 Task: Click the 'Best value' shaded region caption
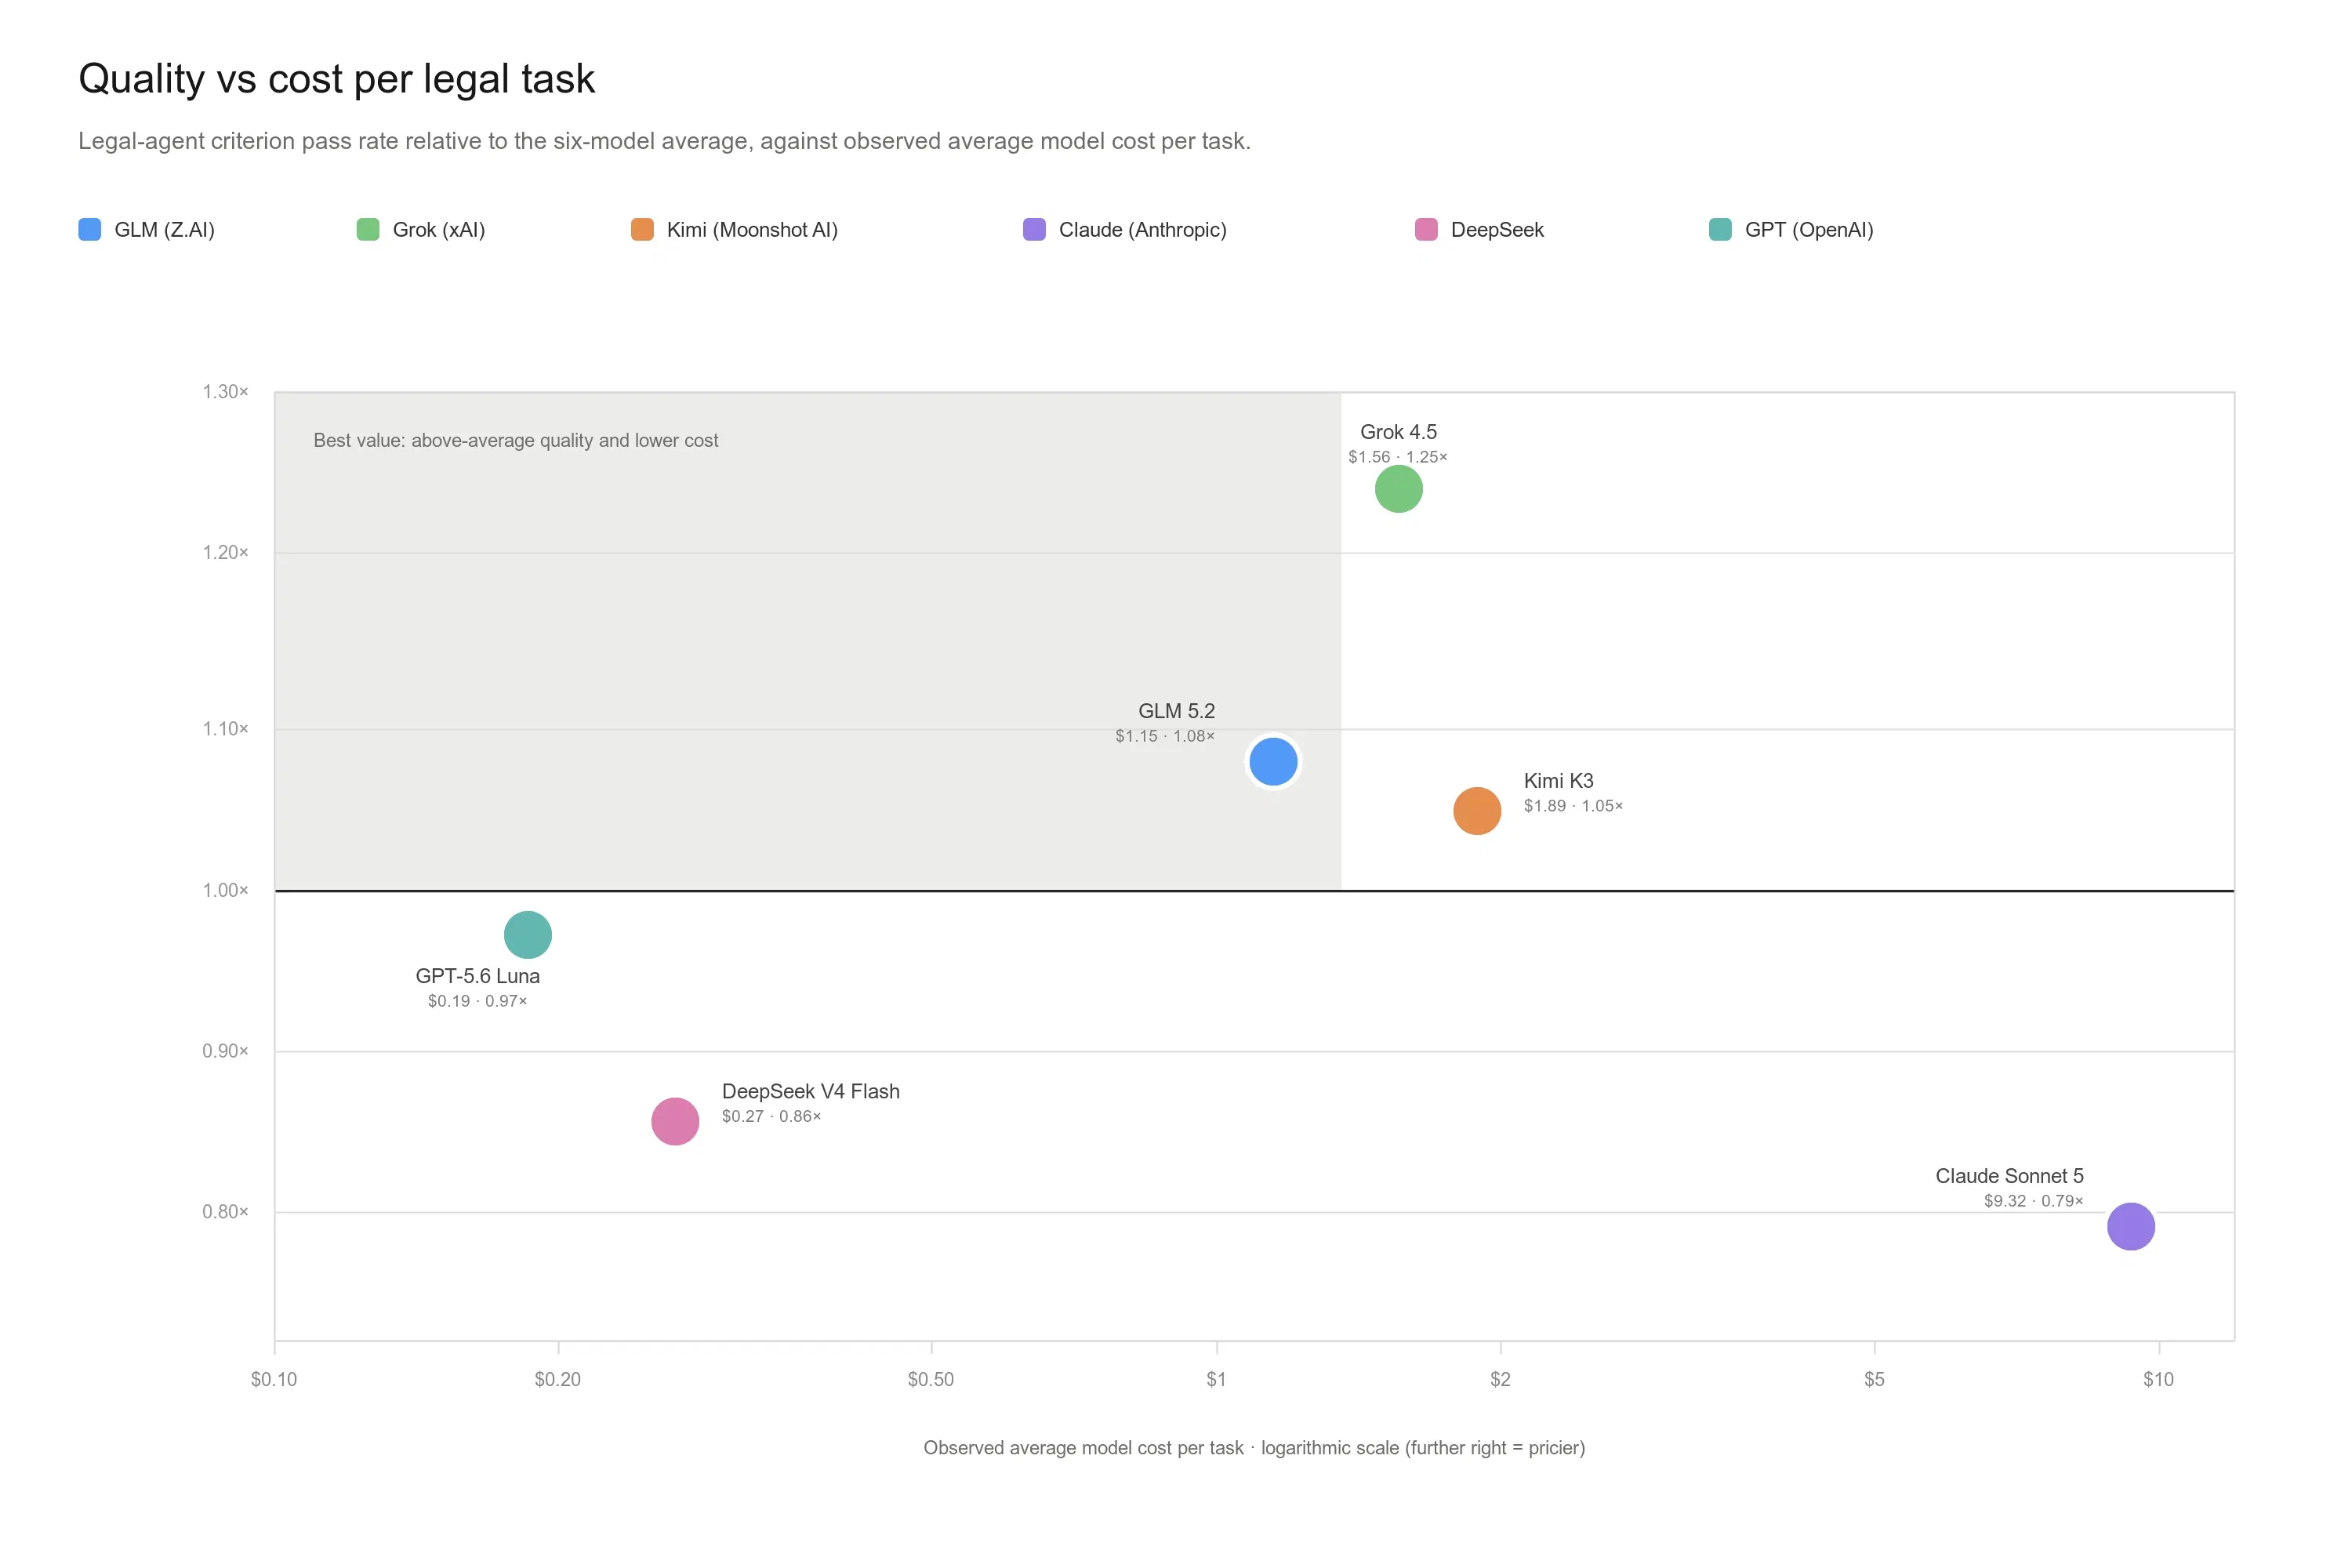[x=516, y=441]
